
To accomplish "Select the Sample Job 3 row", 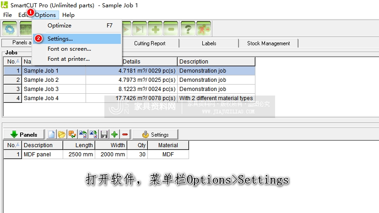I will point(130,89).
